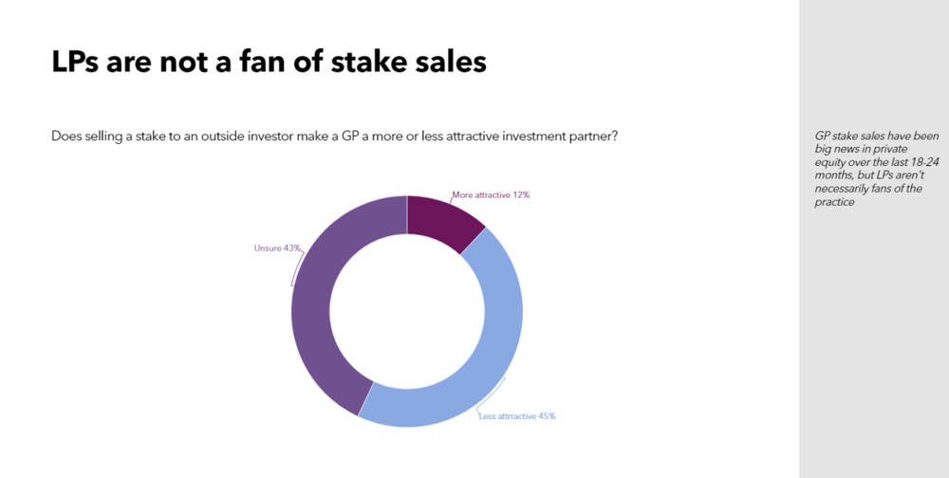Click the "Less attrractive 45%" data label

click(517, 415)
